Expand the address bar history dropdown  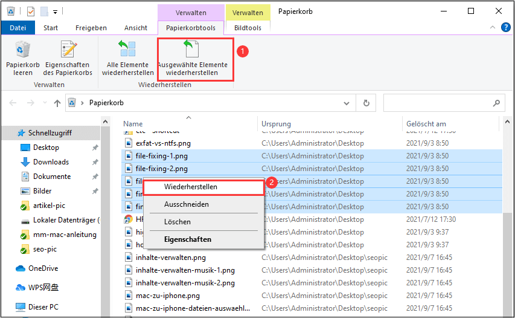(349, 103)
